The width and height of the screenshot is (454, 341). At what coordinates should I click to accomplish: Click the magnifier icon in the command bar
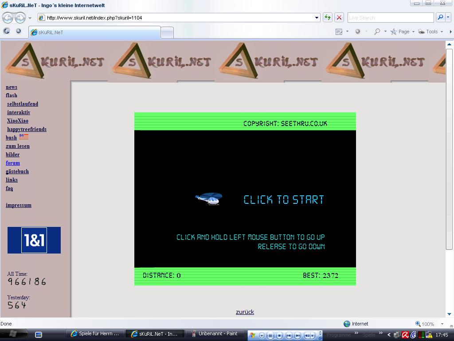[377, 32]
